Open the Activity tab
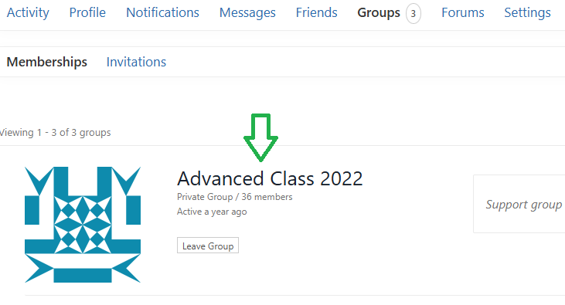This screenshot has width=565, height=305. [28, 12]
